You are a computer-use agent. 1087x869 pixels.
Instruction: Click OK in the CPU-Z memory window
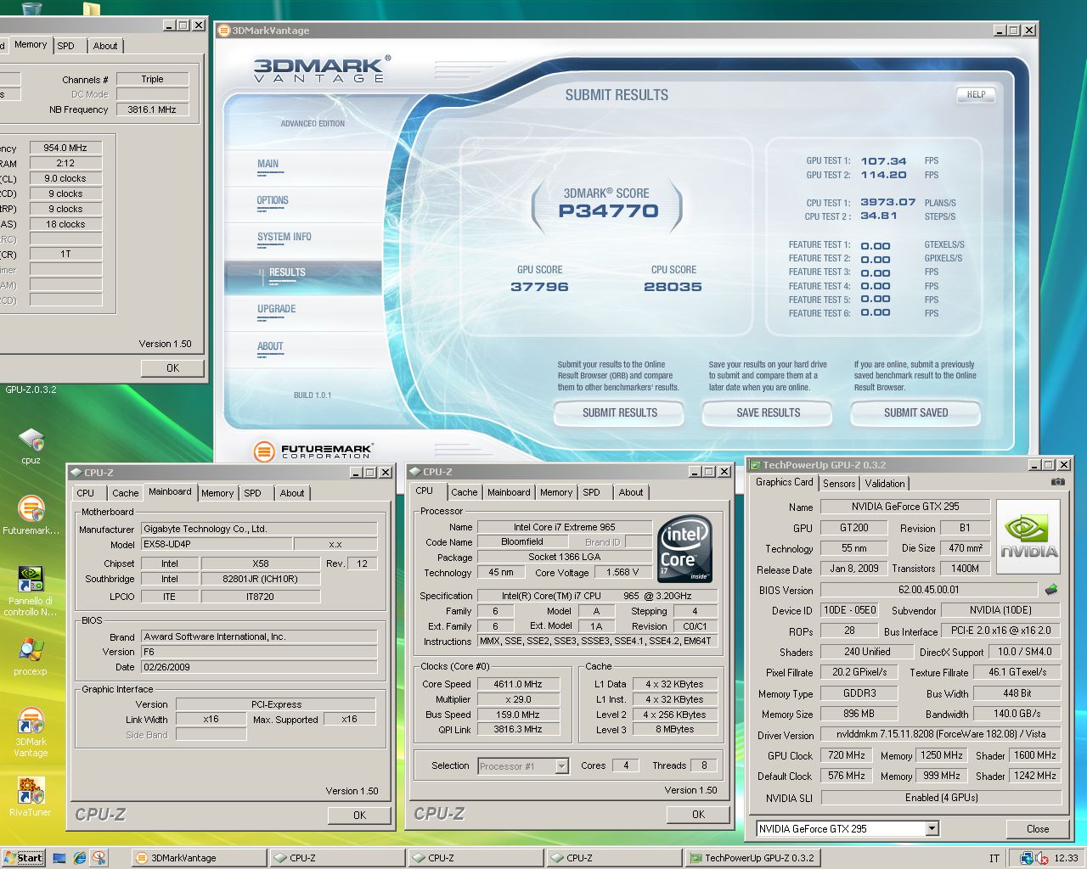(172, 368)
